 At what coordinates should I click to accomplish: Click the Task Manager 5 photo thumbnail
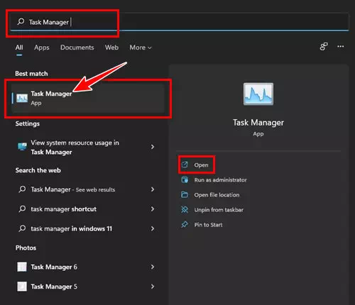tap(22, 287)
